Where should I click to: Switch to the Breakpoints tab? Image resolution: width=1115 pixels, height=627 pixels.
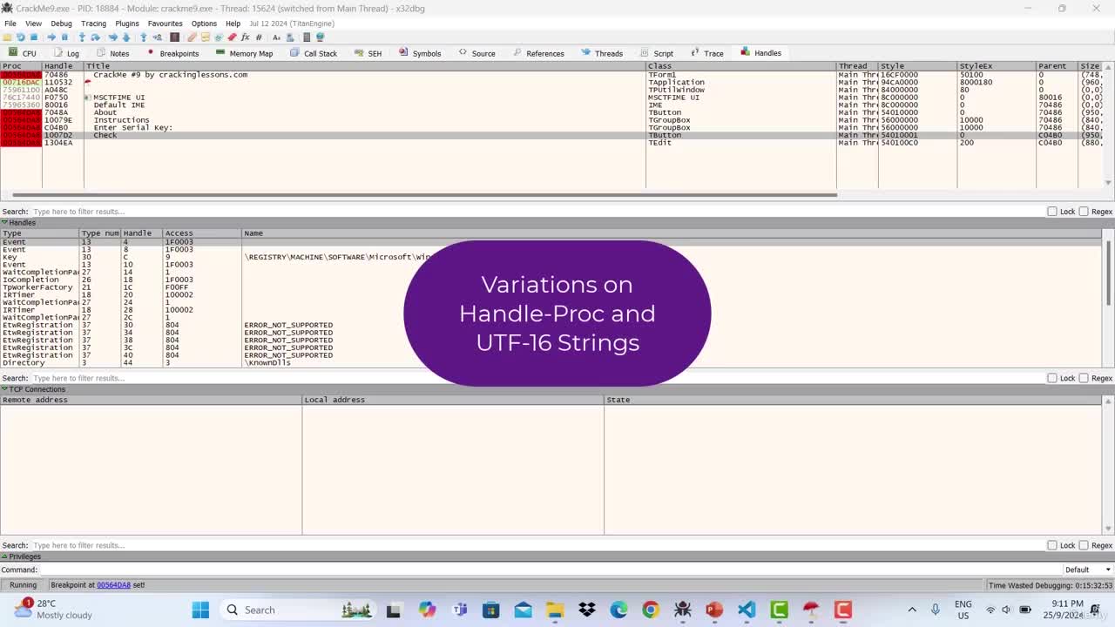[x=172, y=53]
